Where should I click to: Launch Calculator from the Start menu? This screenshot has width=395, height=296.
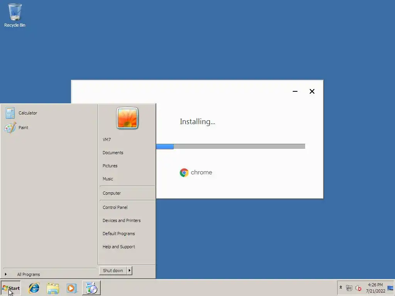pyautogui.click(x=49, y=113)
